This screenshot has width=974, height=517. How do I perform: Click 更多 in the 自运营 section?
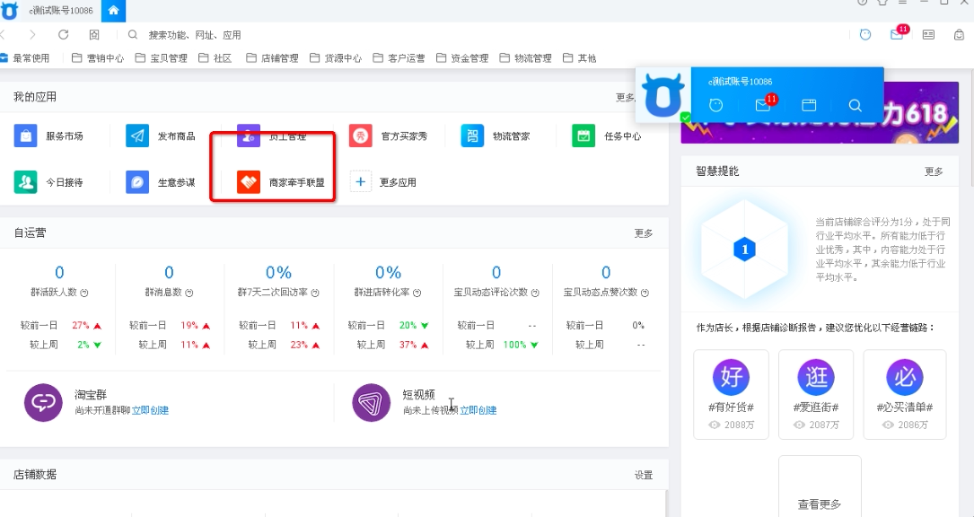tap(644, 233)
